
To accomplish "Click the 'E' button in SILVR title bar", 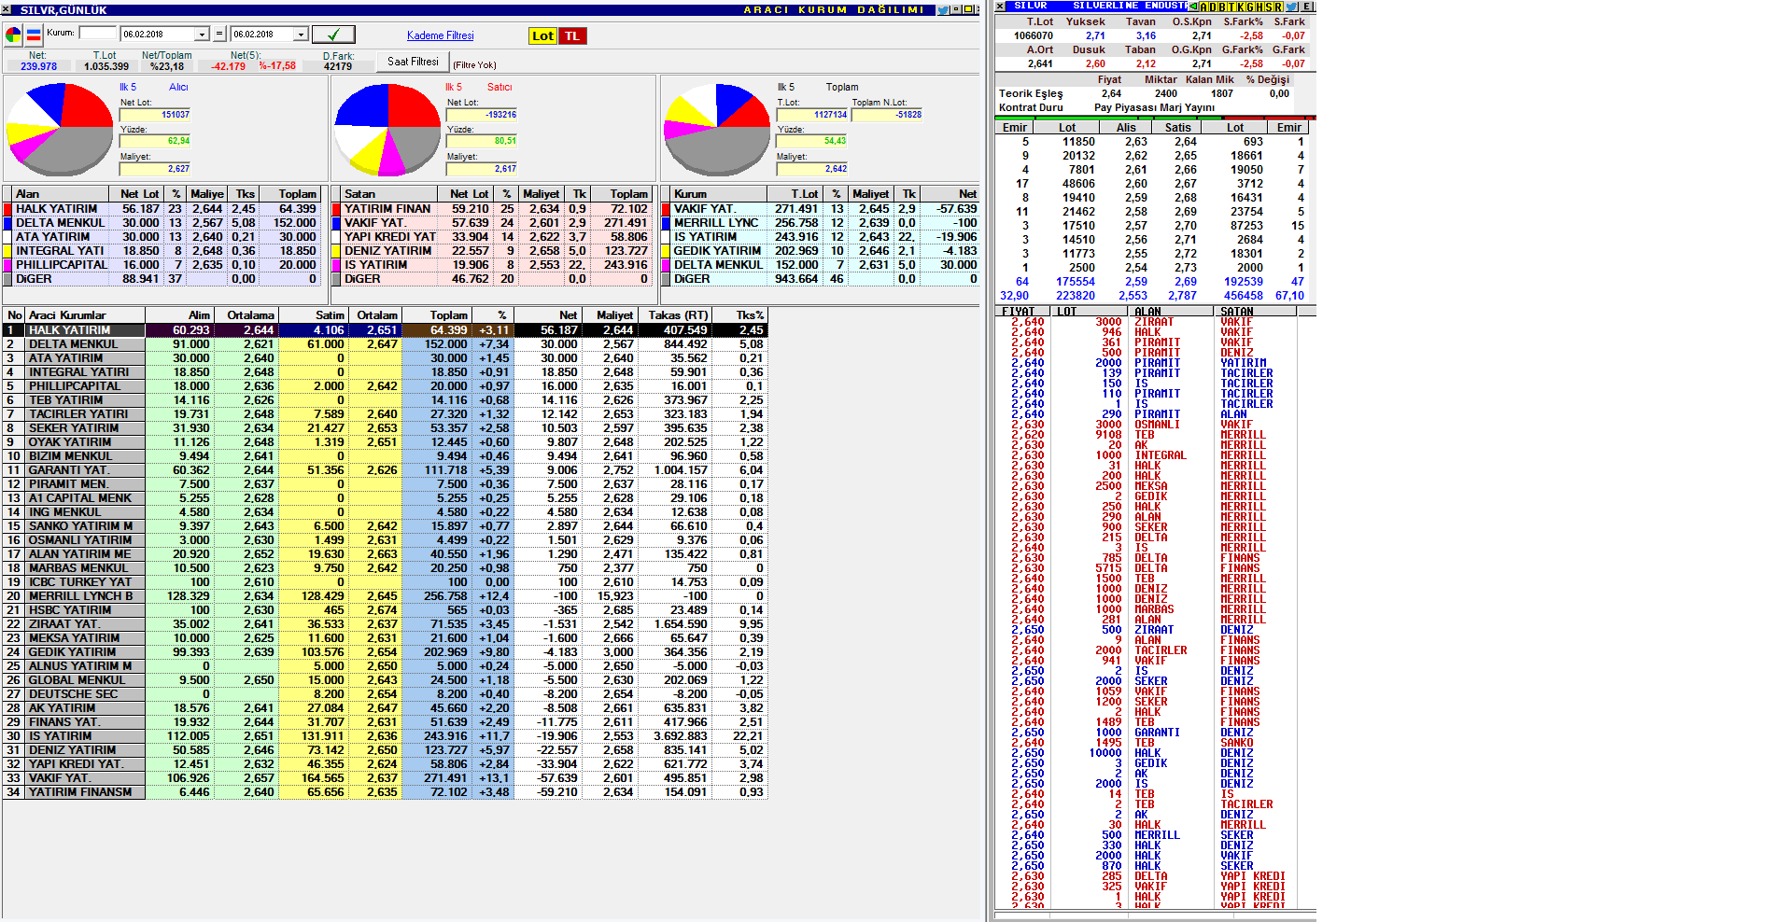I will click(x=1305, y=7).
